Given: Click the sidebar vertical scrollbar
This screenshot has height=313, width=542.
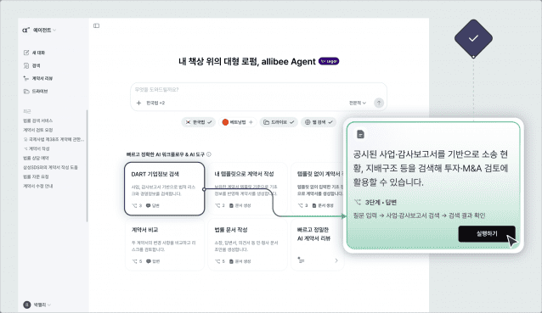Looking at the screenshot, I should tap(87, 165).
